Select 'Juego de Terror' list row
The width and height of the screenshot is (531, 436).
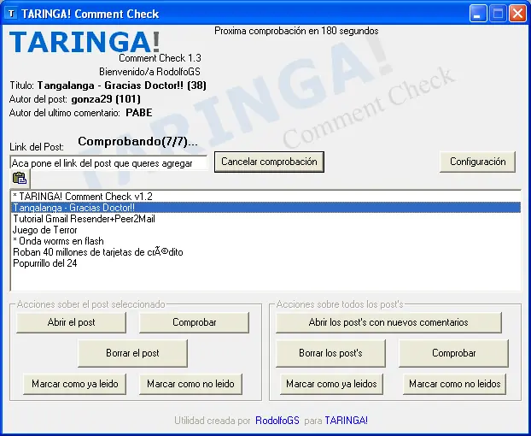pos(265,230)
